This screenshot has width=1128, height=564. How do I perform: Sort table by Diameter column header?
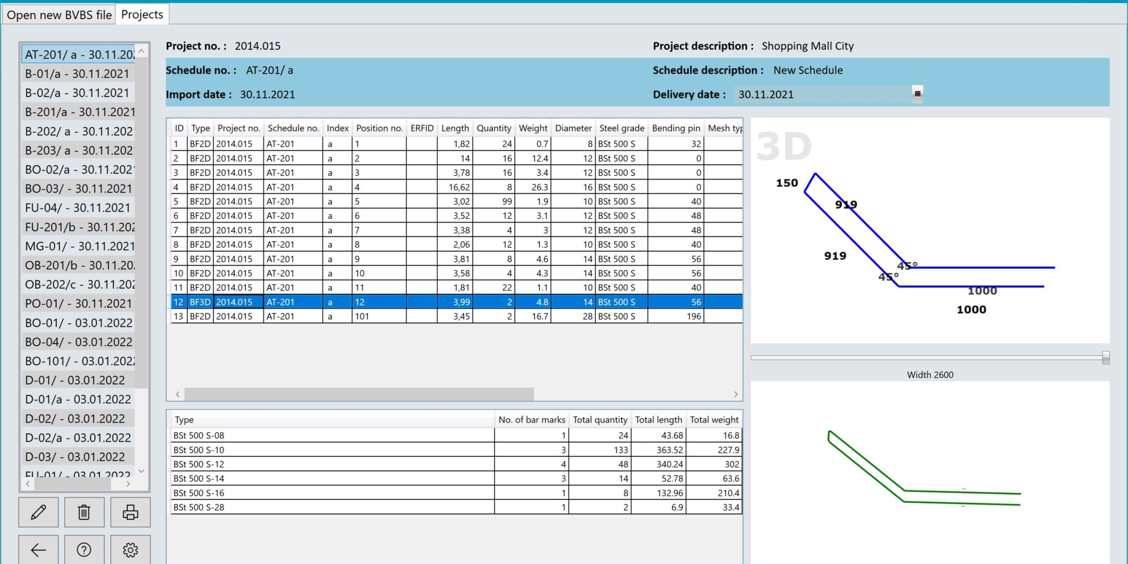[x=573, y=128]
